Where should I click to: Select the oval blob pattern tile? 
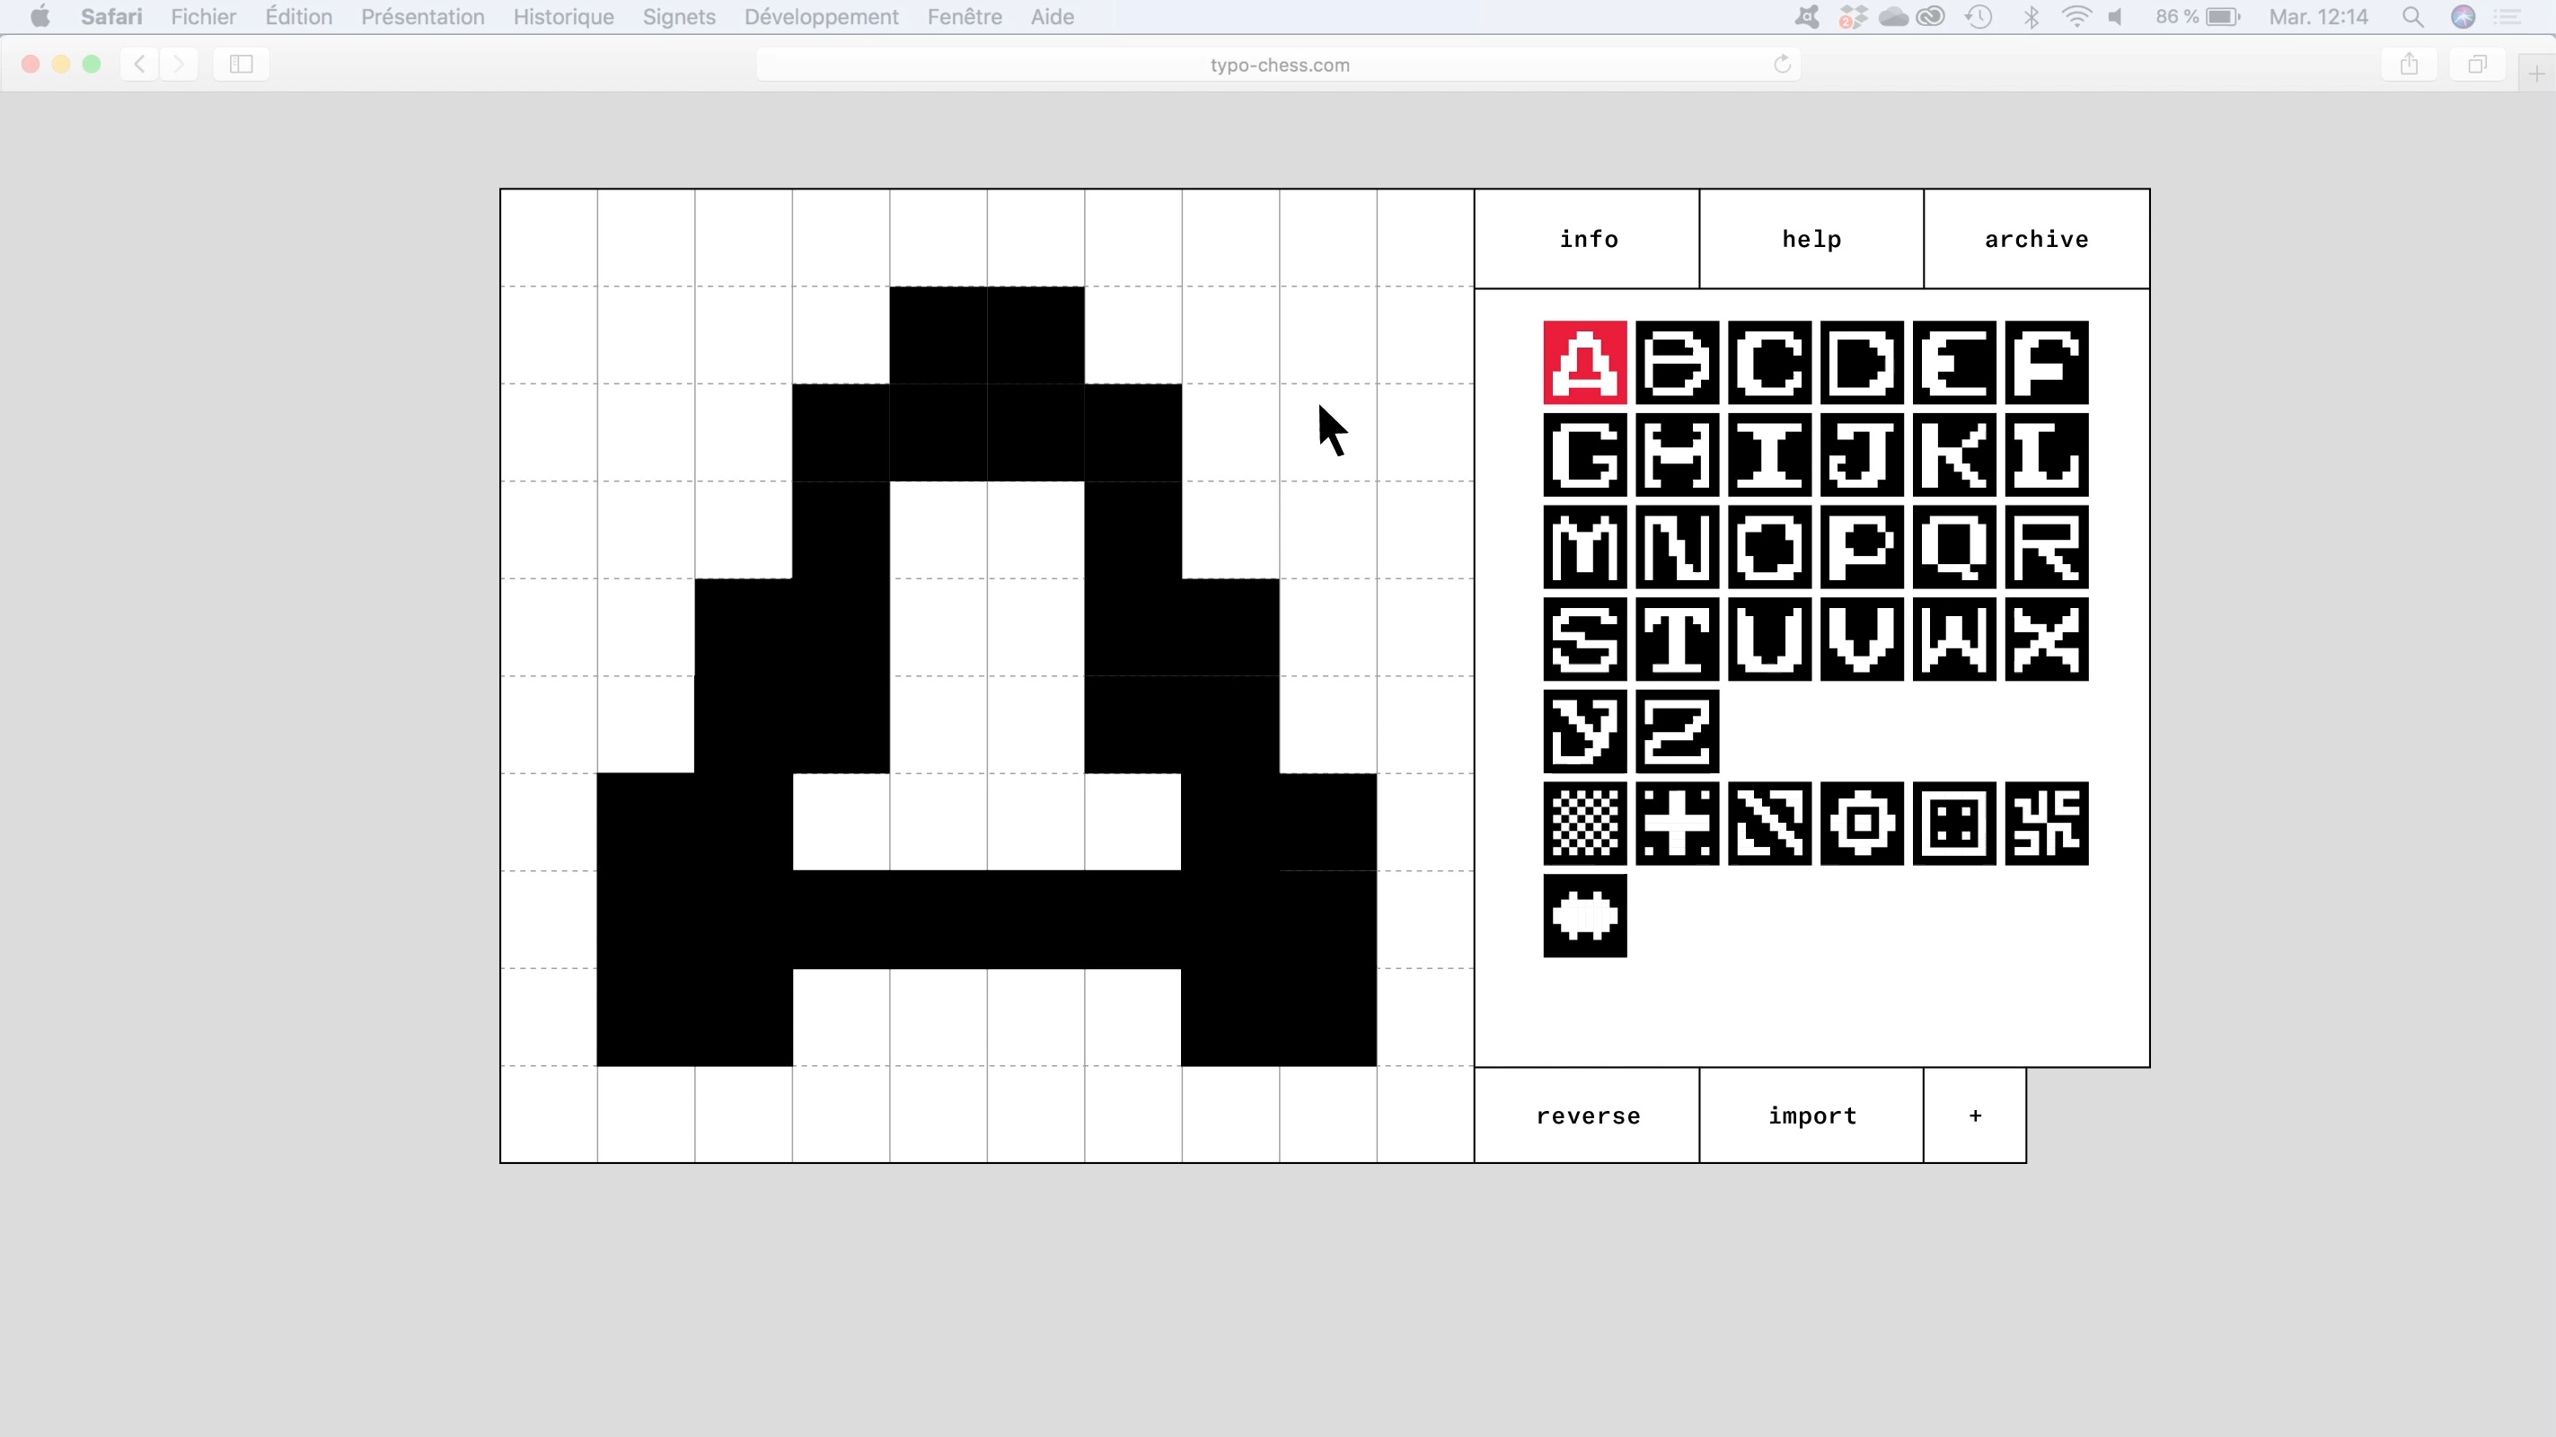point(1584,916)
